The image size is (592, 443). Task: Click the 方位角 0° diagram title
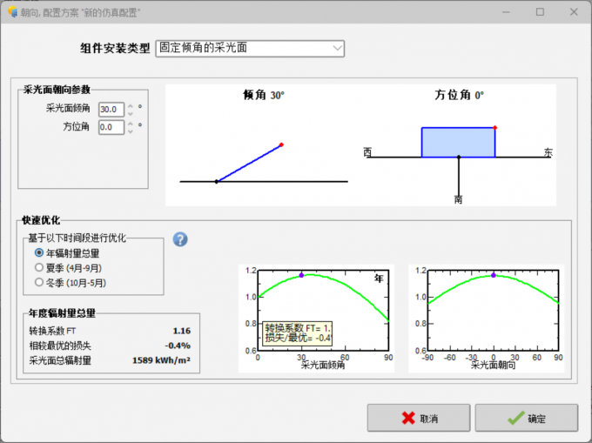459,95
